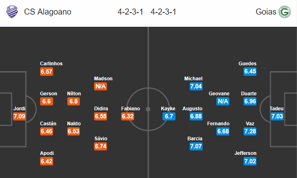Screen dimensions: 297x178
Task: Click the CS Alagoano club crest icon
Action: pos(12,12)
